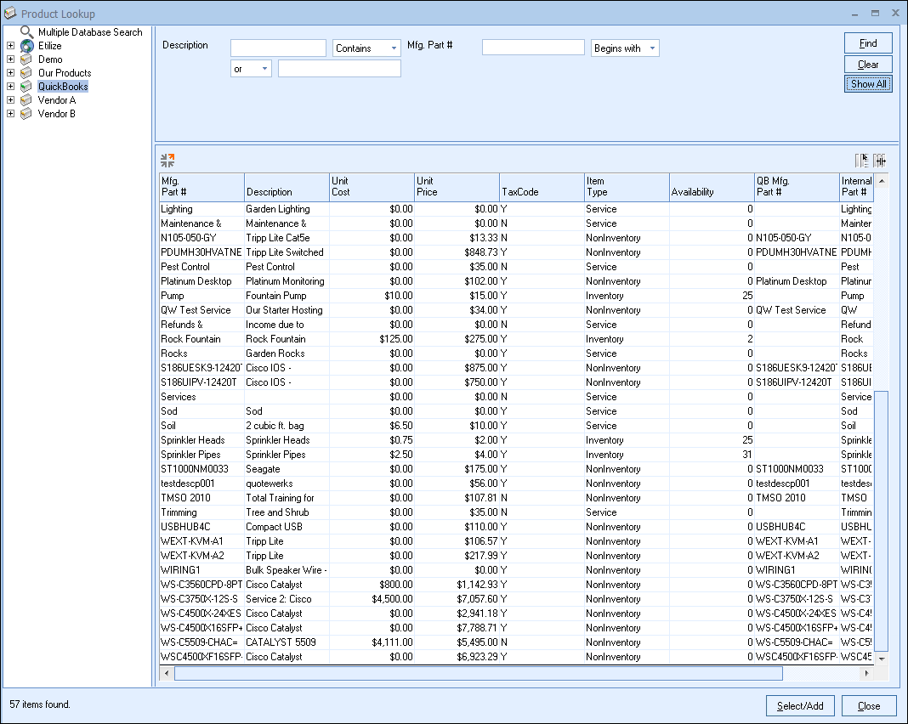Expand the Vendor B tree node
The width and height of the screenshot is (908, 724).
point(10,114)
